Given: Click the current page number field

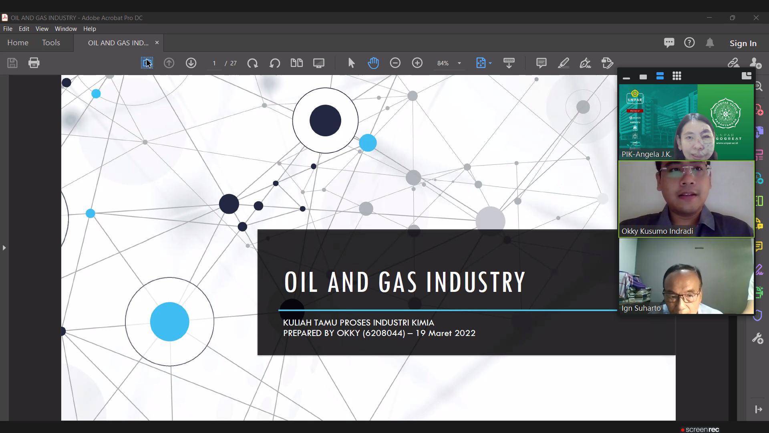Looking at the screenshot, I should (214, 63).
